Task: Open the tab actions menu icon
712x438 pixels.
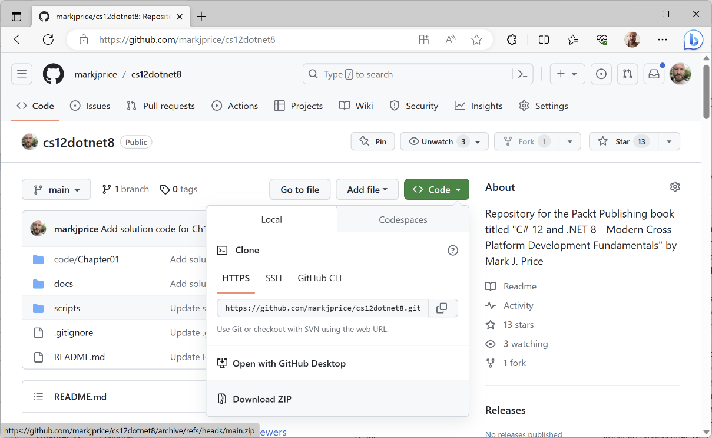Action: (x=16, y=16)
